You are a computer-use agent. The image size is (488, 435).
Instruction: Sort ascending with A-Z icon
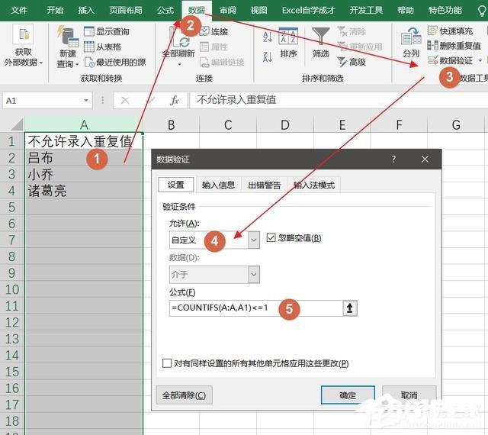click(x=268, y=37)
